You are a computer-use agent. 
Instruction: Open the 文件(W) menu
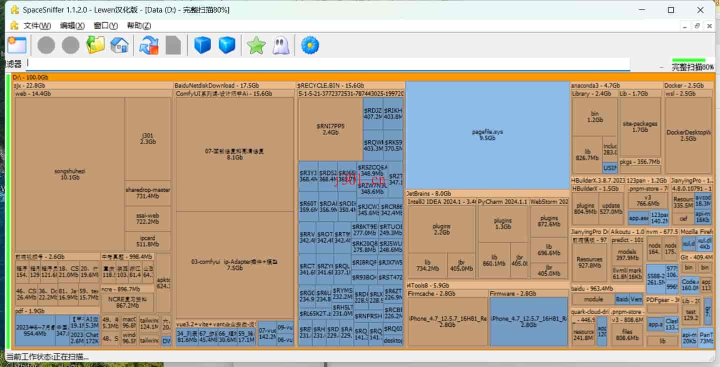pyautogui.click(x=38, y=25)
